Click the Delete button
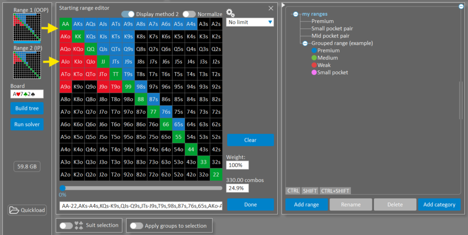468x235 pixels. point(395,204)
